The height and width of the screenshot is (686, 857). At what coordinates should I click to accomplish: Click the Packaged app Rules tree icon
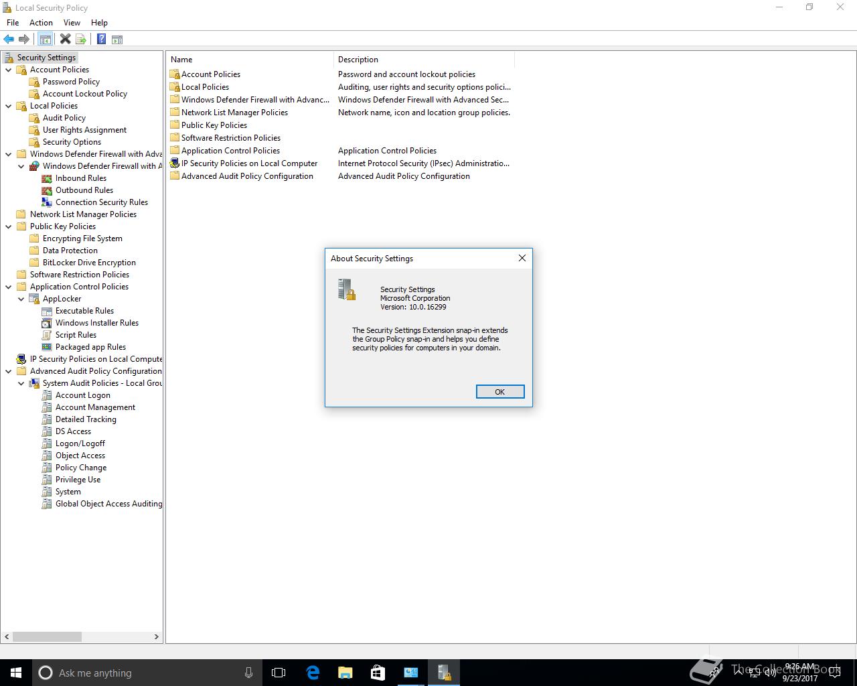tap(47, 347)
